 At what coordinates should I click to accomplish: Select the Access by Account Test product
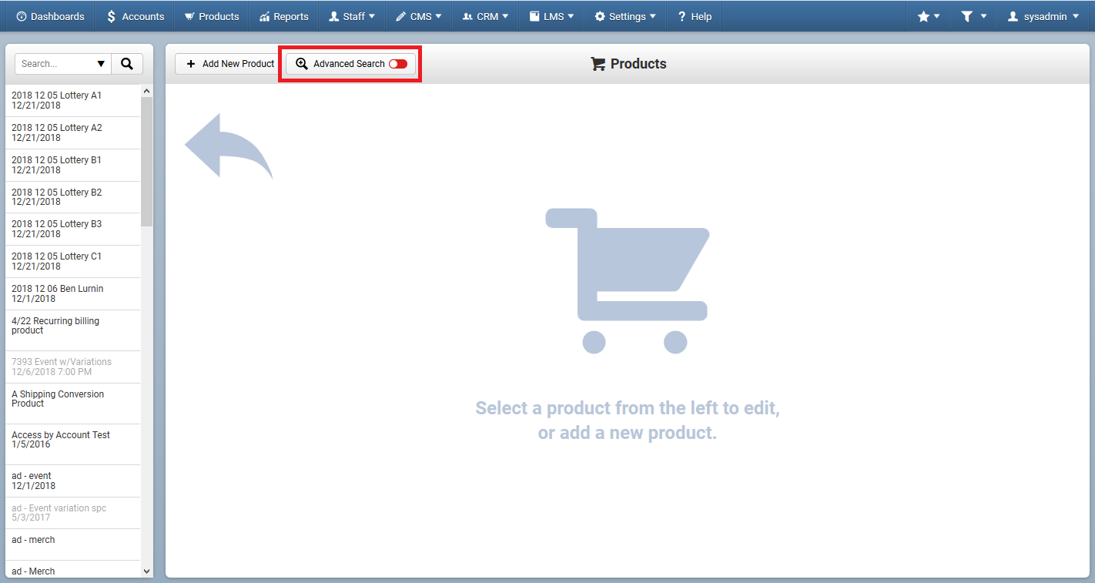point(73,444)
